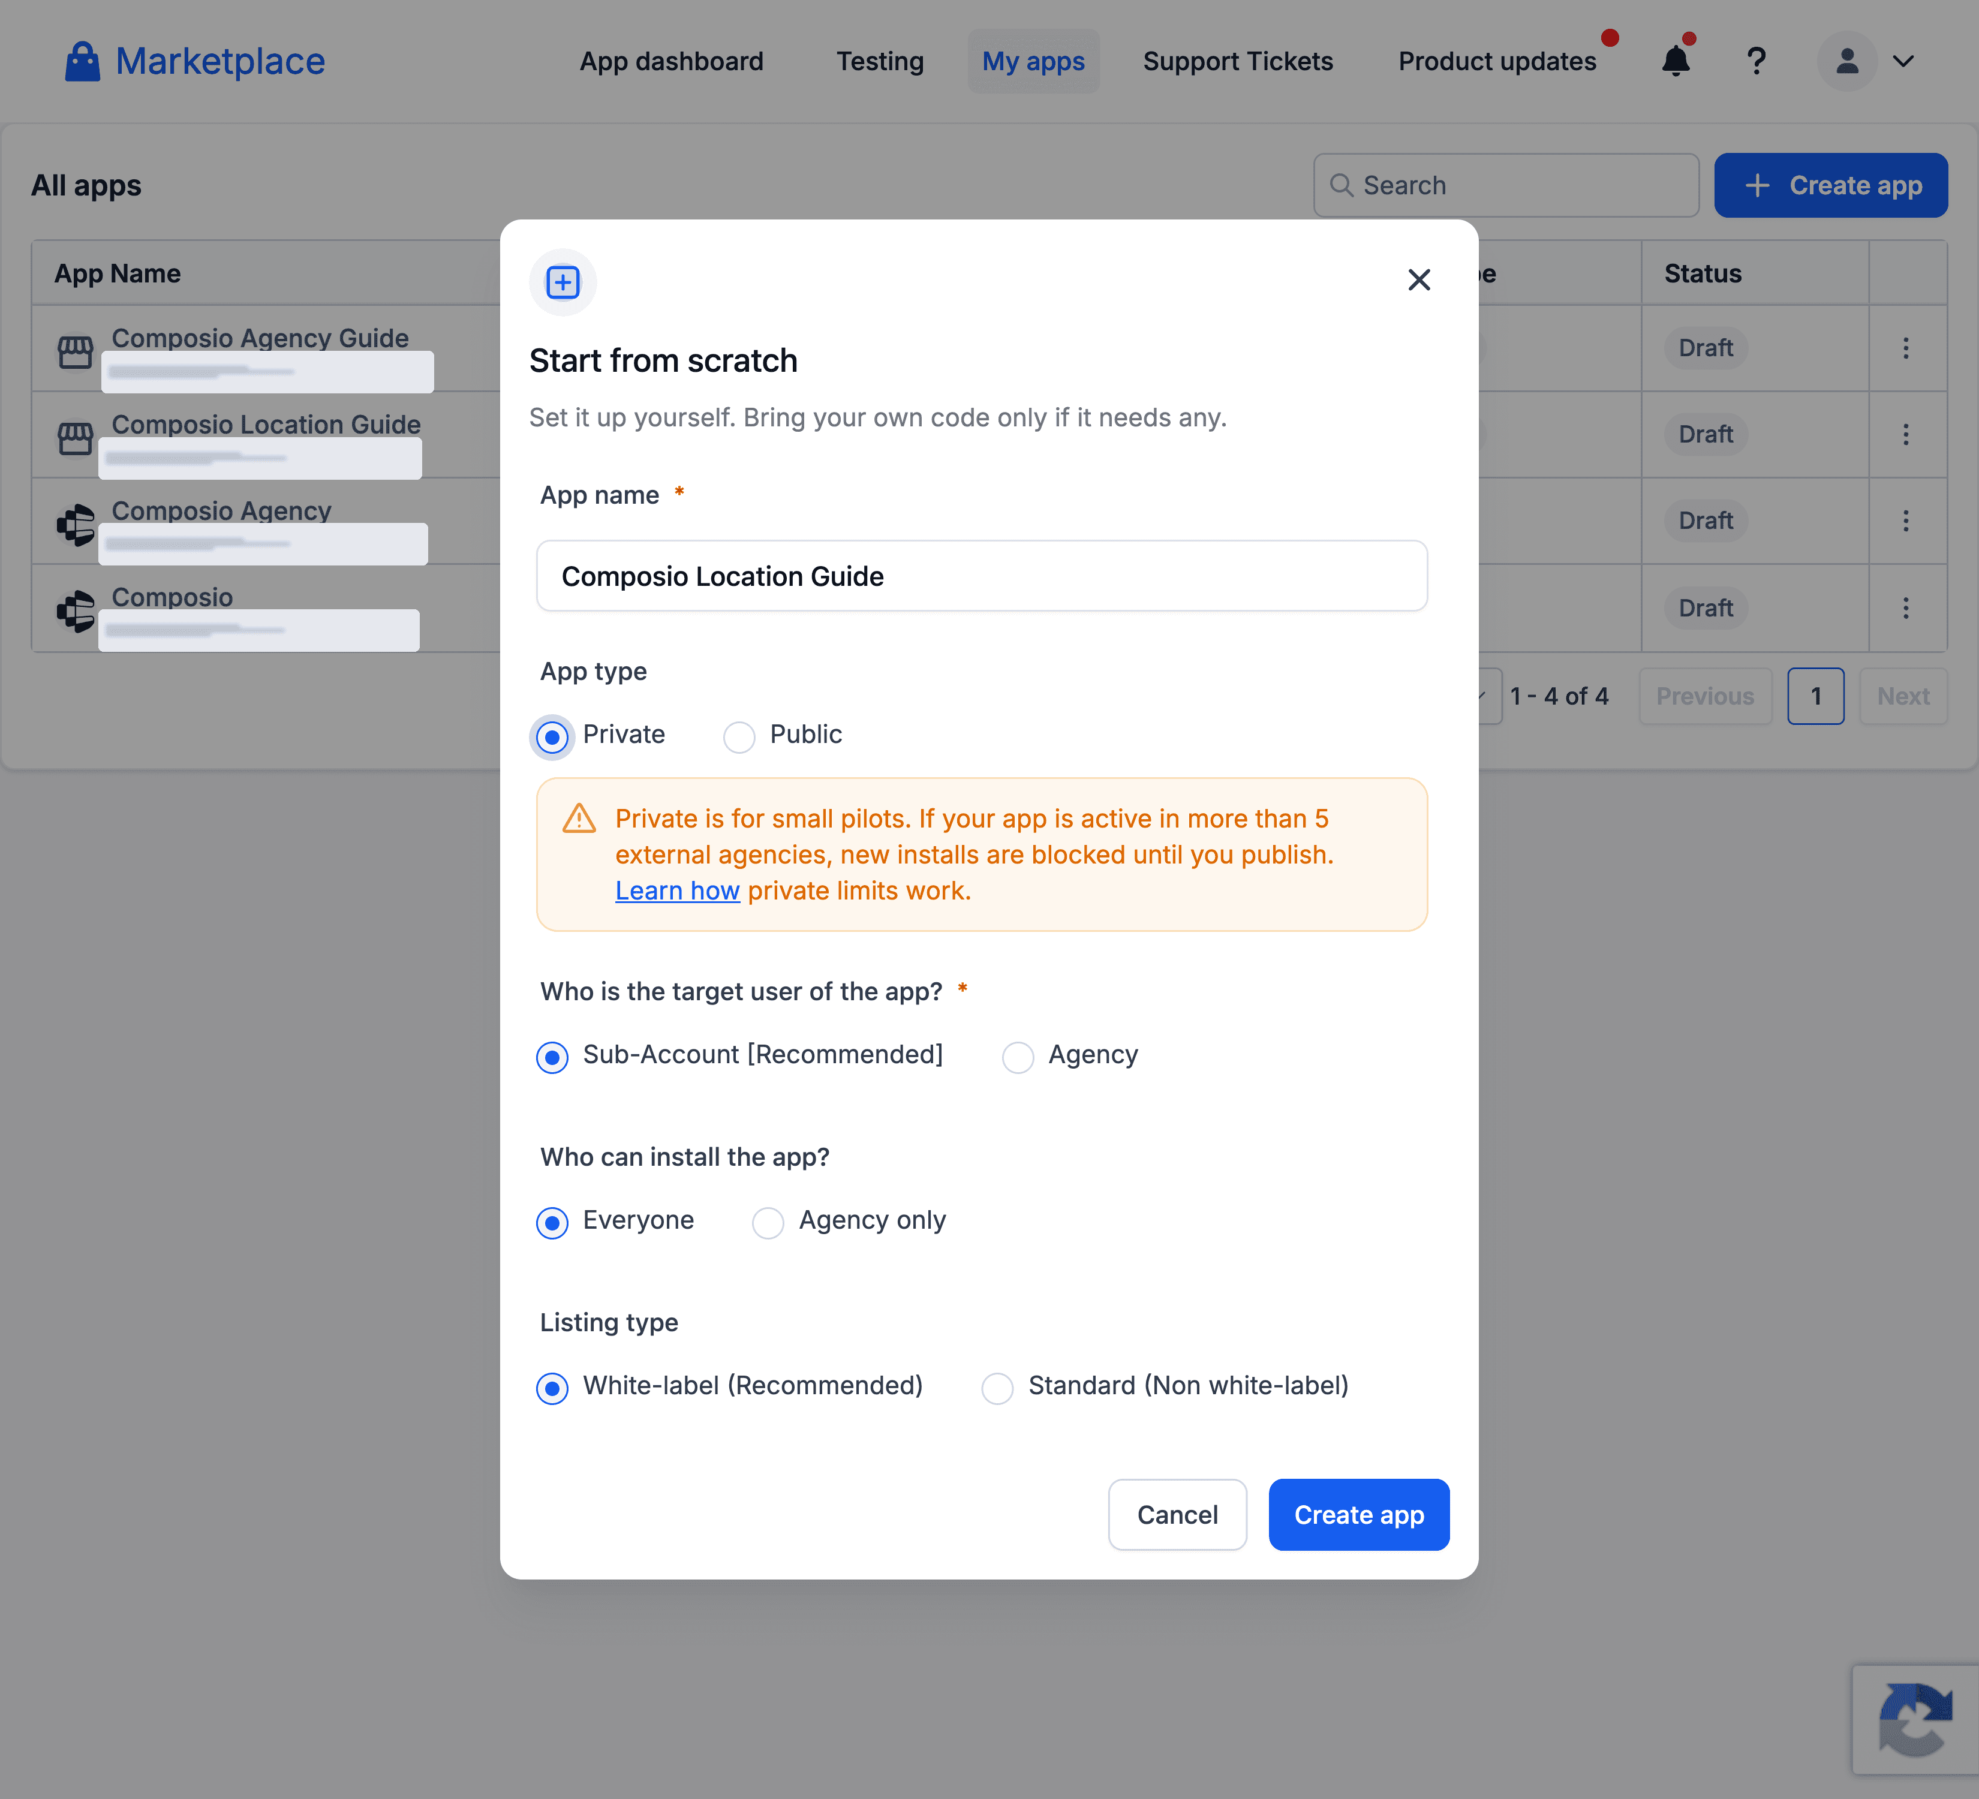The image size is (1979, 1799).
Task: Click the reCAPTCHA badge
Action: click(1915, 1719)
